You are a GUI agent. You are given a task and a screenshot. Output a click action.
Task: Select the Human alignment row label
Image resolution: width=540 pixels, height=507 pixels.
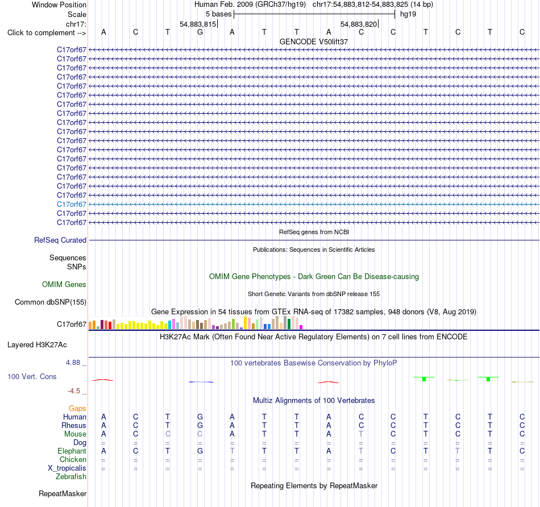tap(74, 417)
